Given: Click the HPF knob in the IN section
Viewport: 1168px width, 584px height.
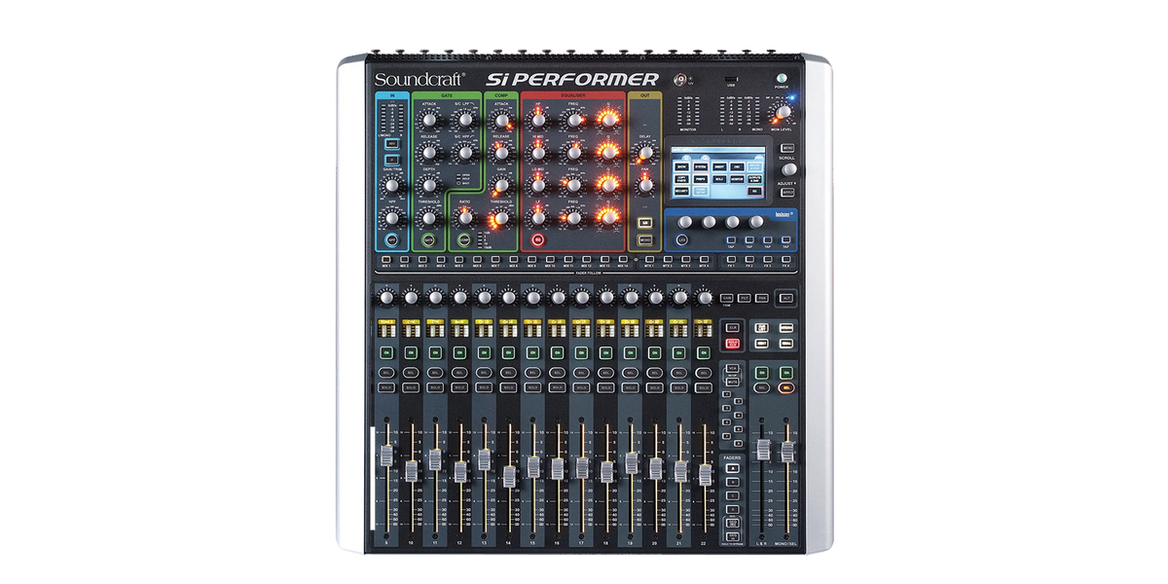Looking at the screenshot, I should click(392, 218).
